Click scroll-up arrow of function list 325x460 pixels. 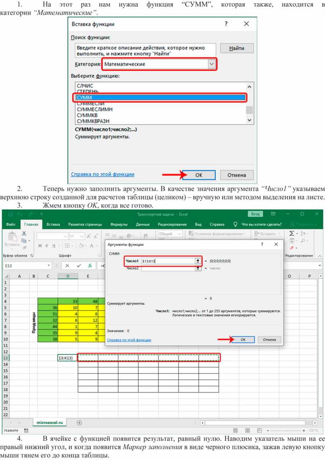click(x=249, y=87)
